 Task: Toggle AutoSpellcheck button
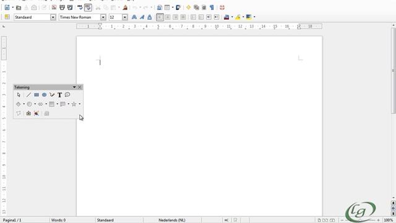(88, 7)
